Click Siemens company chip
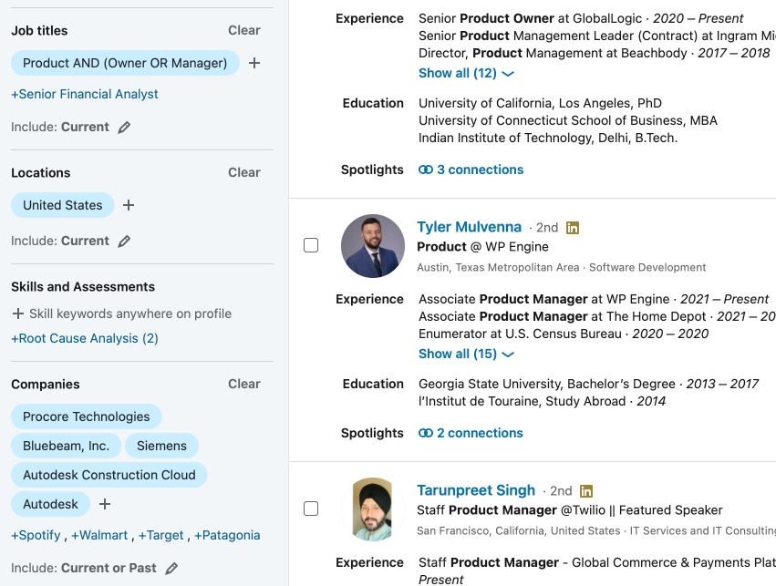This screenshot has height=586, width=776. pos(161,446)
